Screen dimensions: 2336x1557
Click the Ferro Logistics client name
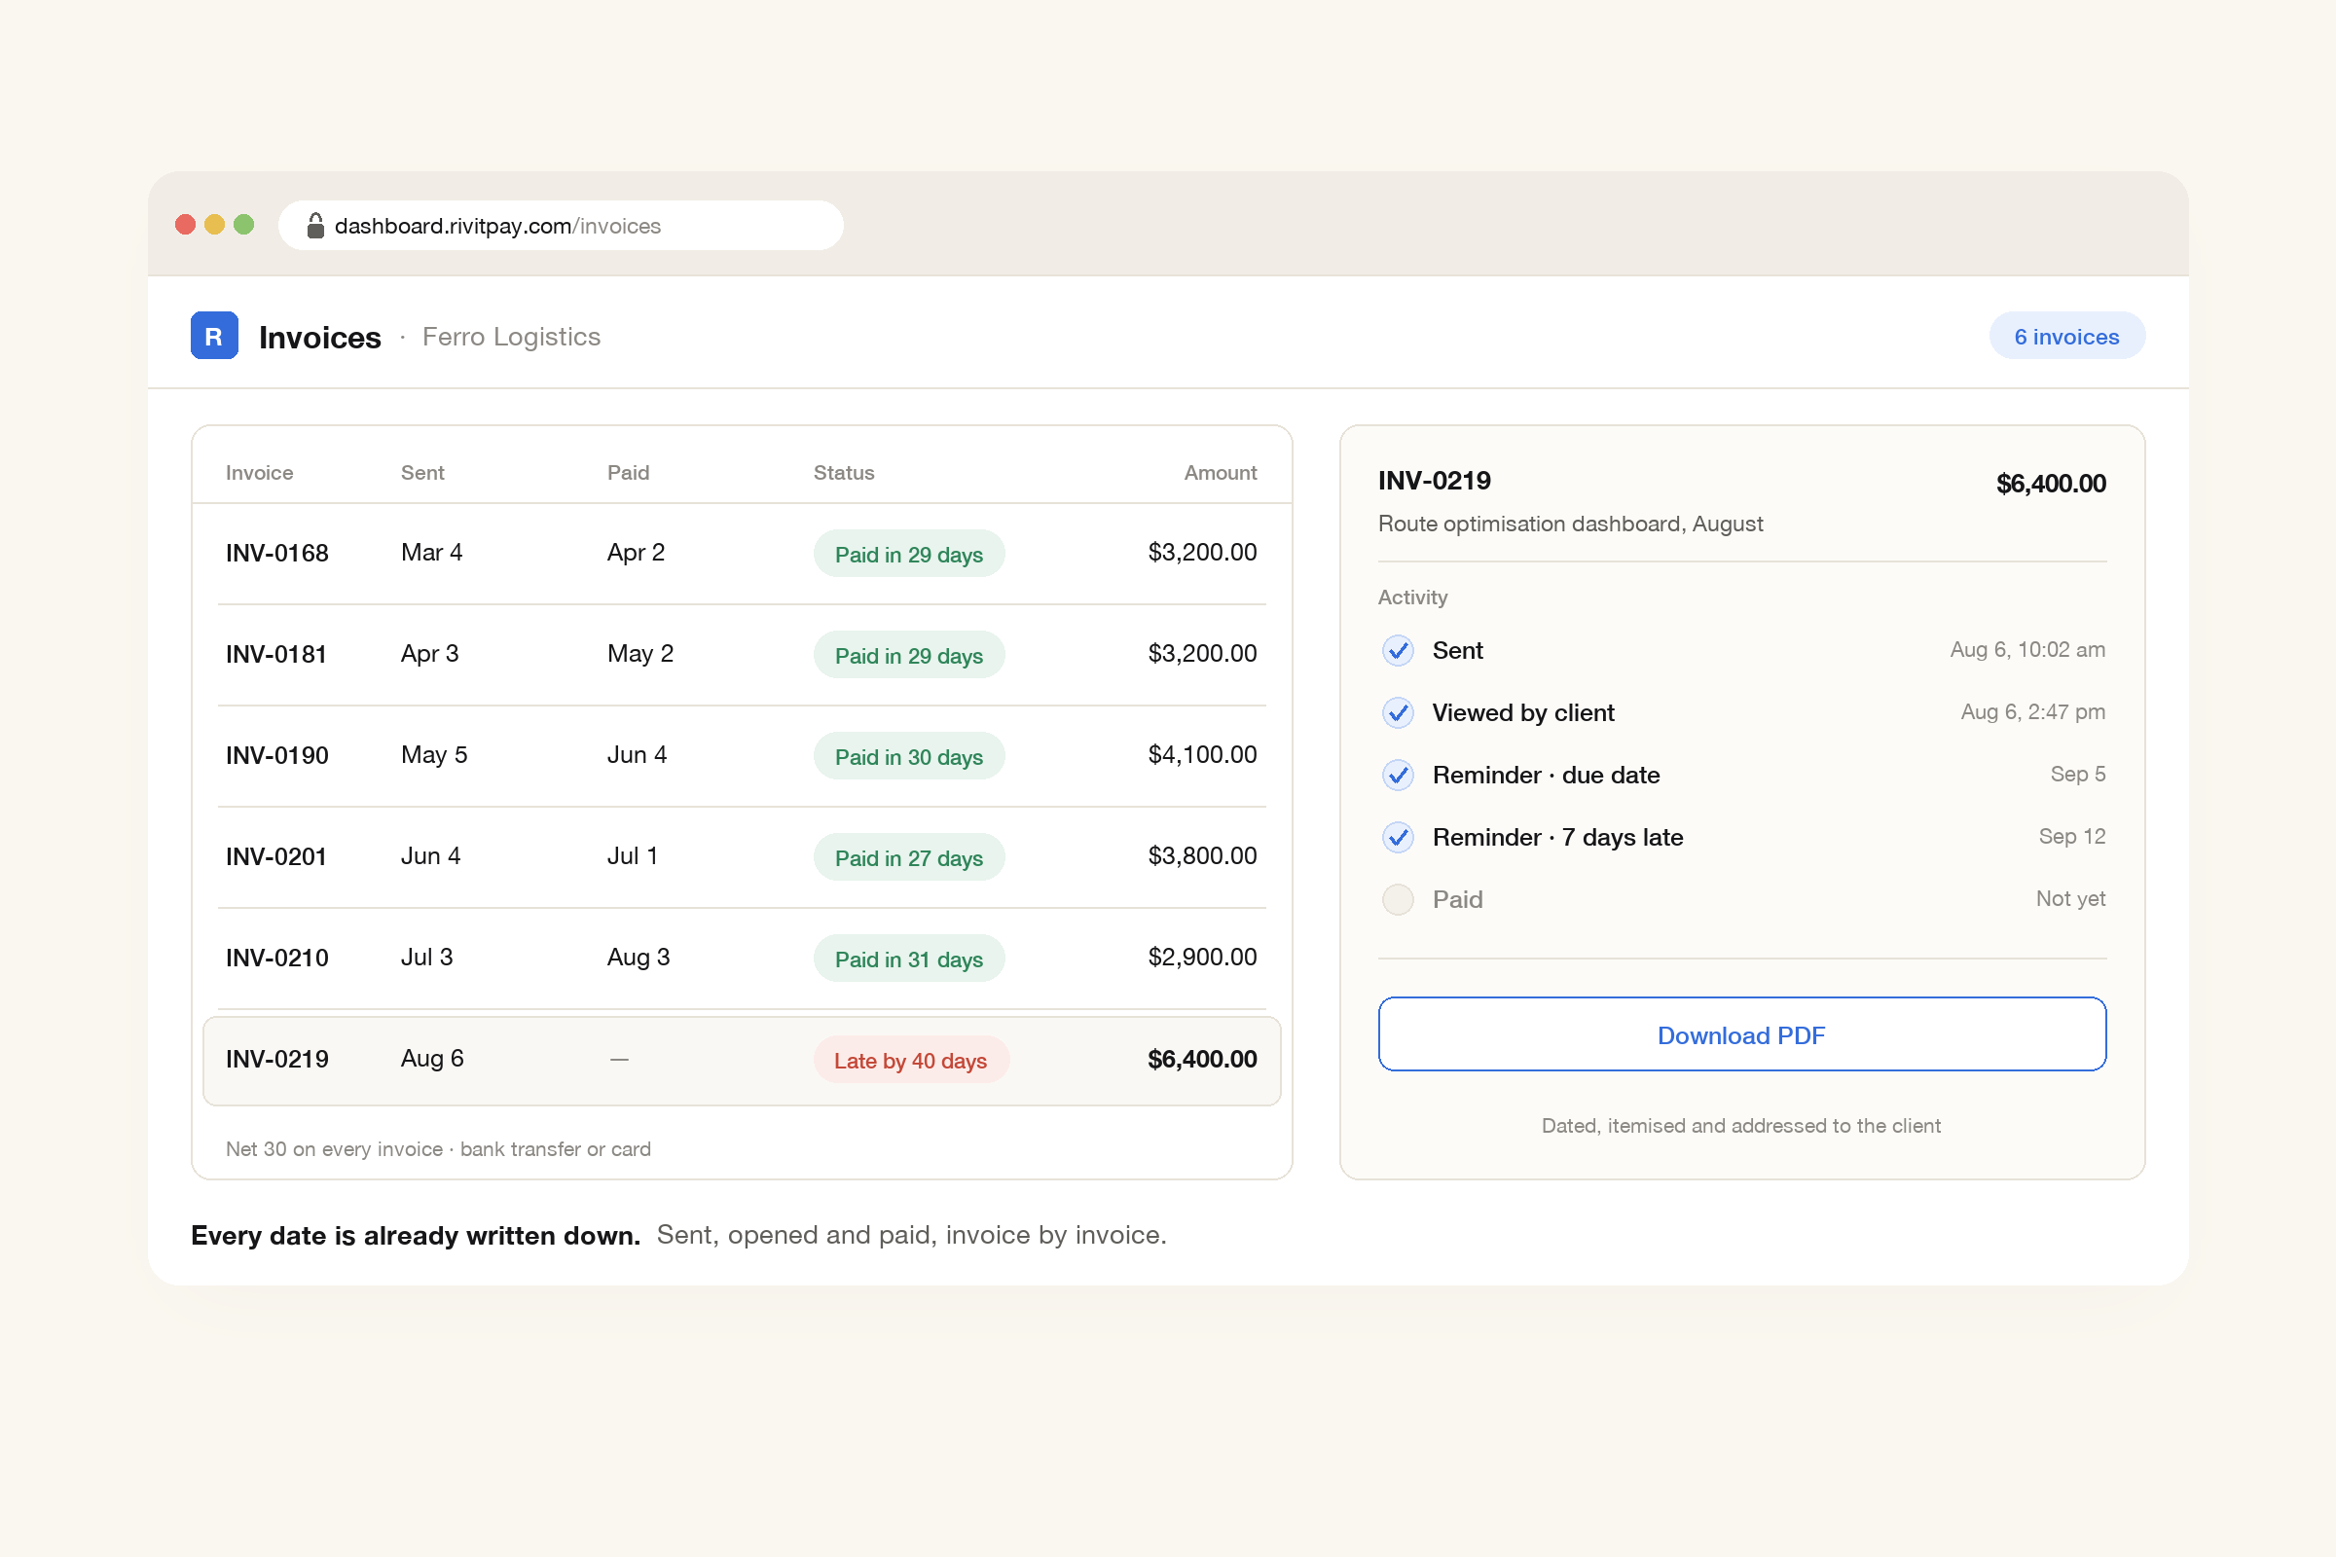pyautogui.click(x=512, y=337)
